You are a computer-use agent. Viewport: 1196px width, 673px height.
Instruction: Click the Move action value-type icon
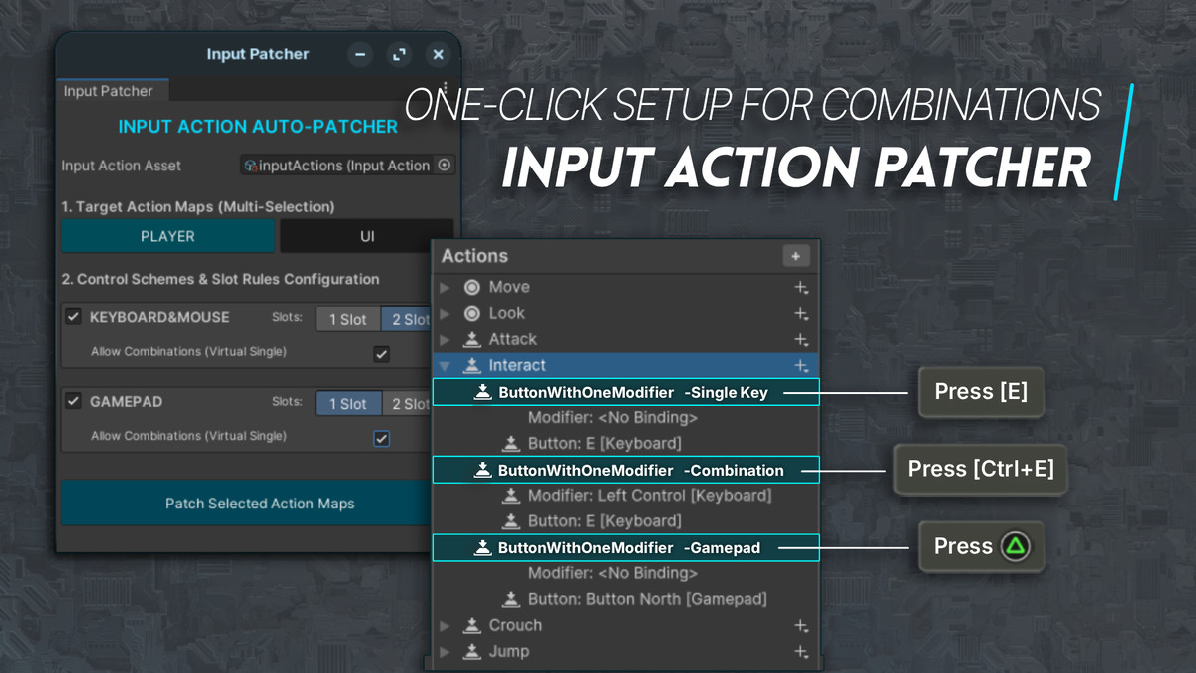[472, 287]
